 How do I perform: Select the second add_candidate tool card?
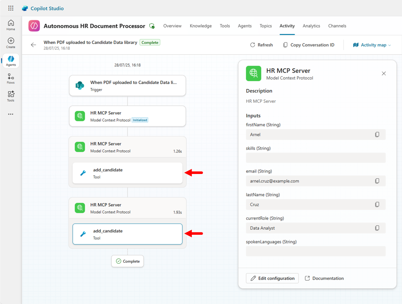click(x=127, y=234)
